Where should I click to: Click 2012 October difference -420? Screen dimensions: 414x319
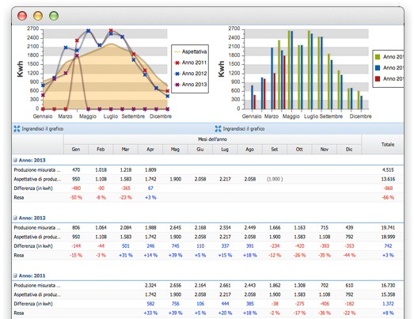[x=299, y=246]
